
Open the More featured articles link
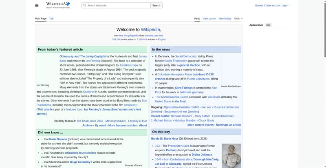(122, 126)
